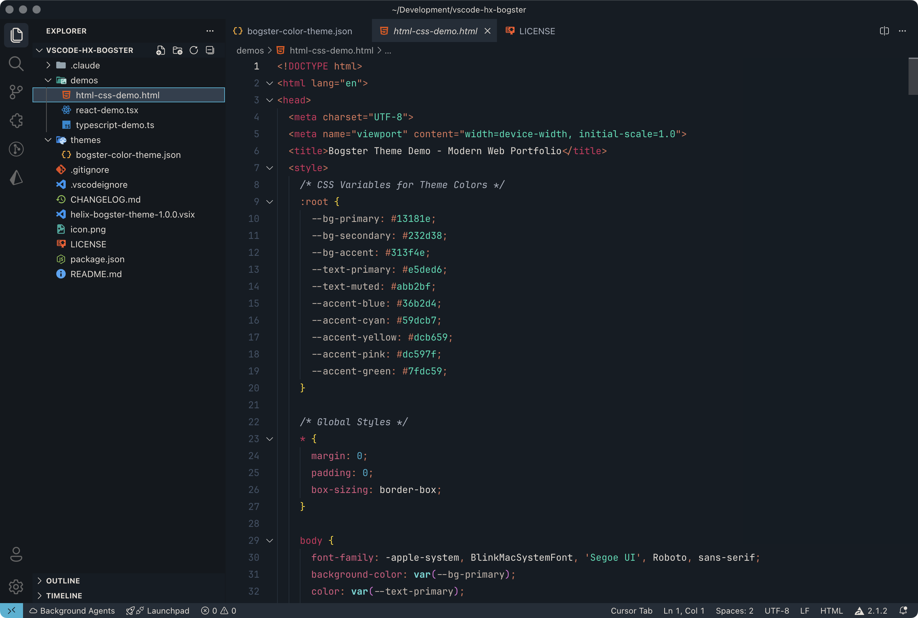
Task: Click HTML language mode in status bar
Action: tap(831, 611)
